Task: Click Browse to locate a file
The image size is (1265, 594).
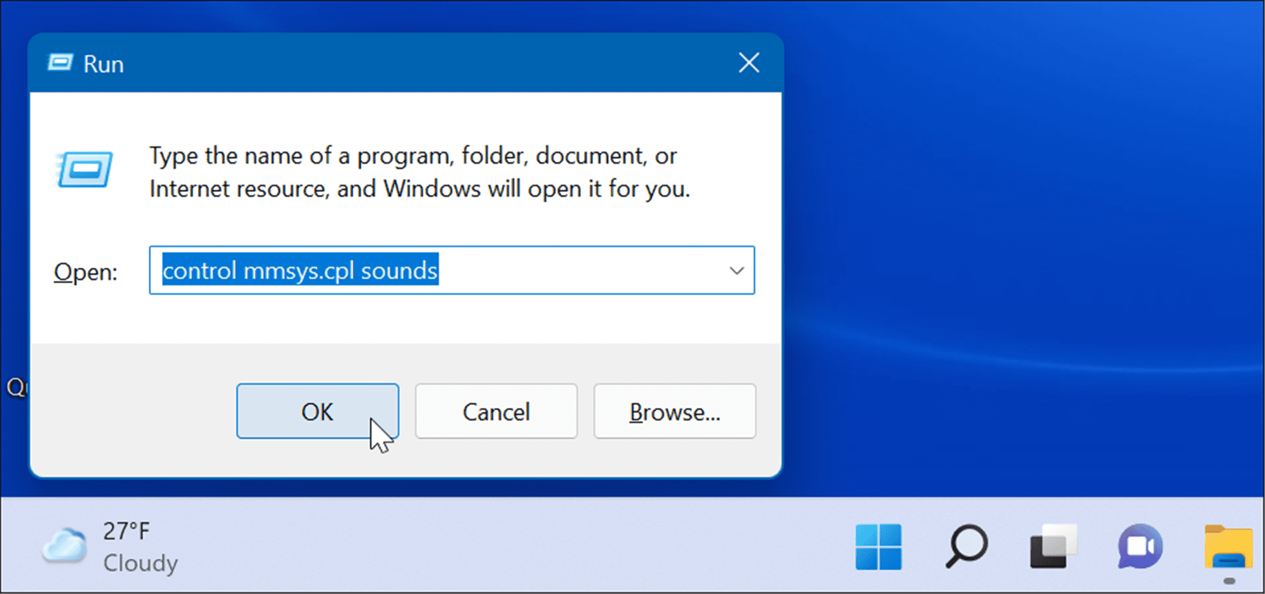Action: click(x=674, y=411)
